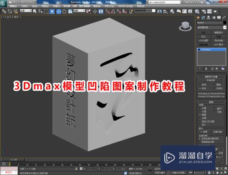Select the 并集 operation radio

pos(202,108)
